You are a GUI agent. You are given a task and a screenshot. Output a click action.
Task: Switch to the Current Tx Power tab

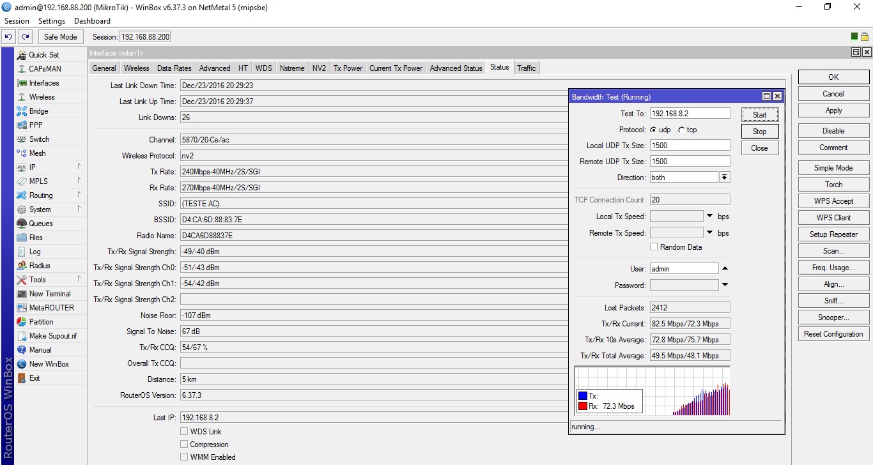point(396,68)
